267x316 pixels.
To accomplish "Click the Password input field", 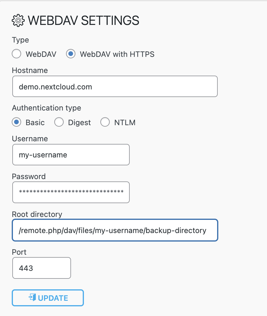I will (71, 192).
